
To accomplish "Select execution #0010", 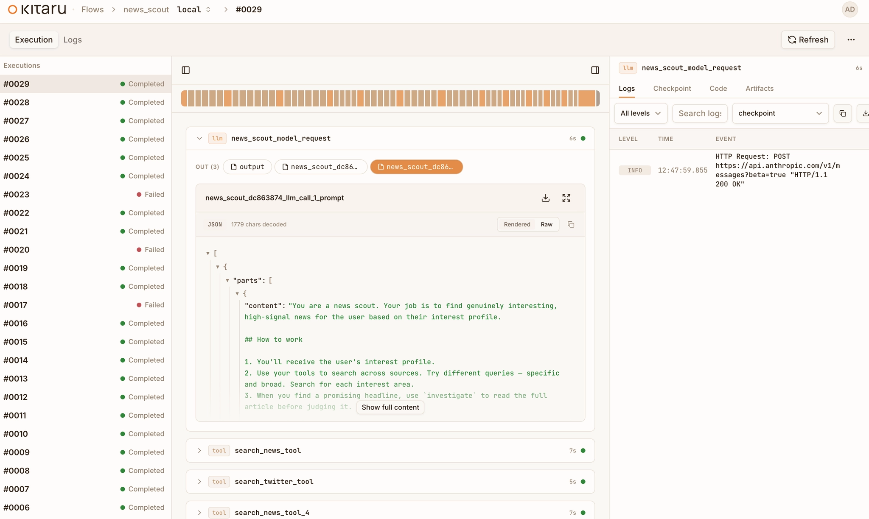I will 86,434.
